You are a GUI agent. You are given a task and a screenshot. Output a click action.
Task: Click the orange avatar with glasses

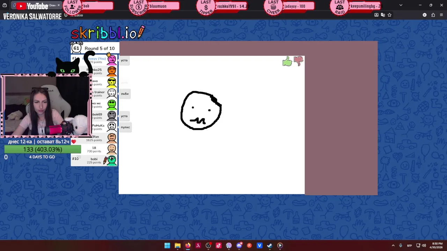point(112,71)
